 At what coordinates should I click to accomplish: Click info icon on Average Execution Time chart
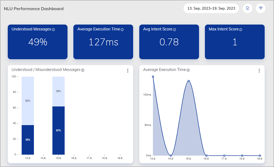point(188,70)
